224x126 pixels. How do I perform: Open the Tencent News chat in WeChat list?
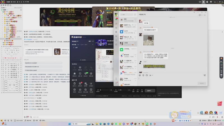(128, 55)
